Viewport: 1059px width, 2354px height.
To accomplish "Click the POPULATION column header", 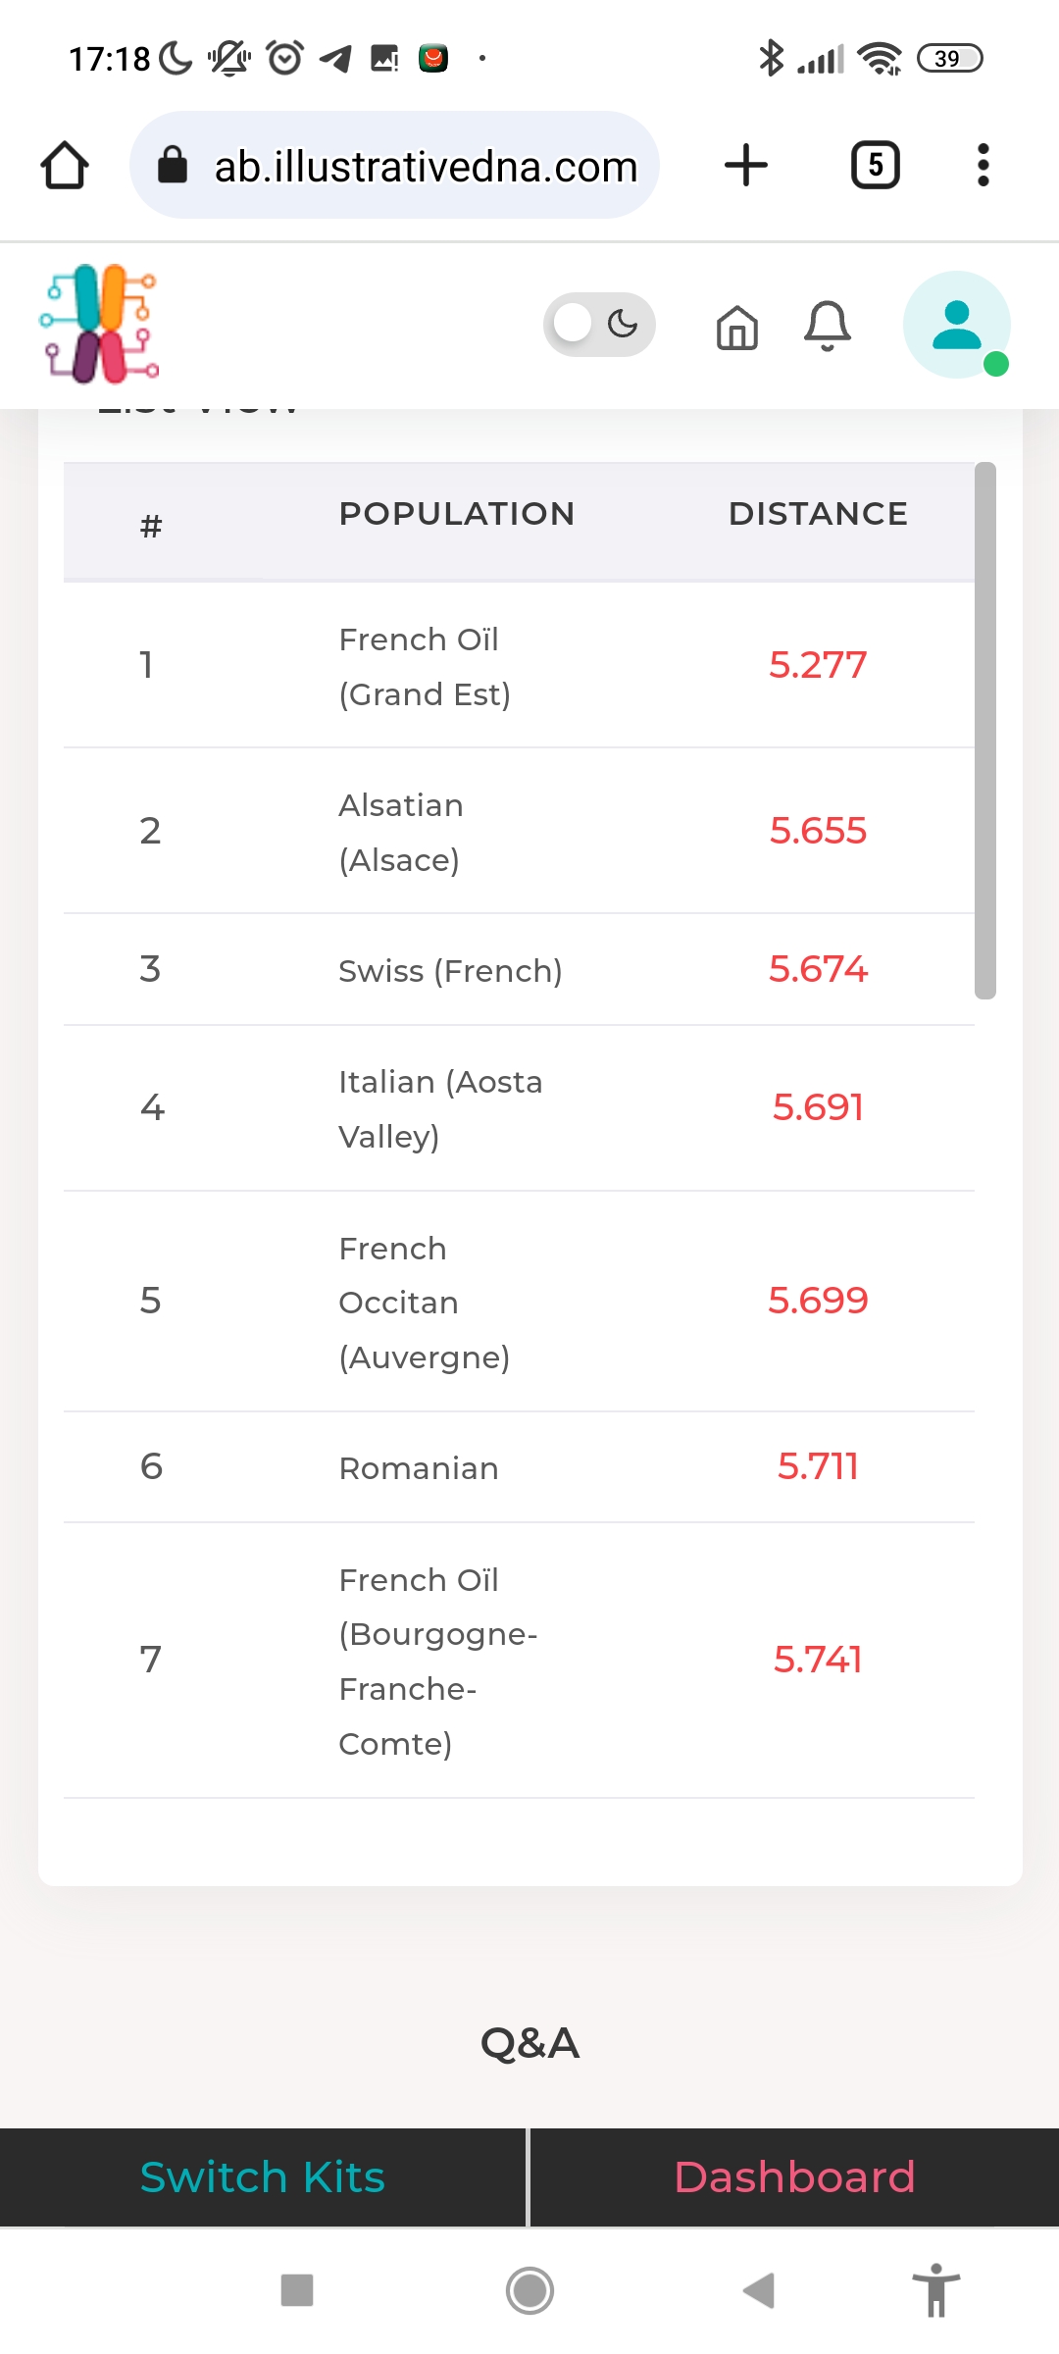I will pos(457,514).
